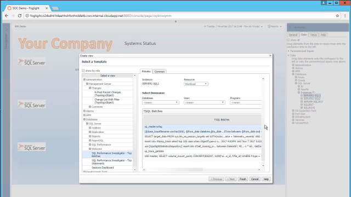The height and width of the screenshot is (197, 351).
Task: Go back with the browser back arrow
Action: (x=7, y=16)
